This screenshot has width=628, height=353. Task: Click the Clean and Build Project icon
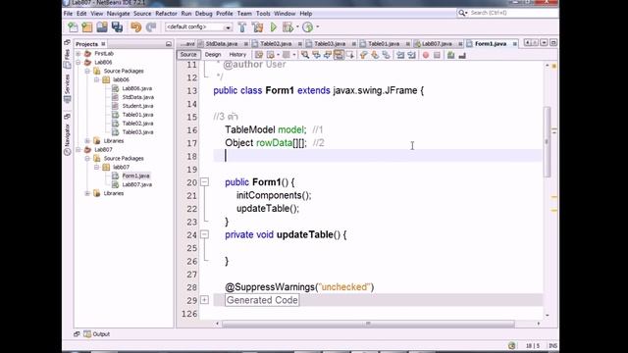(x=257, y=27)
